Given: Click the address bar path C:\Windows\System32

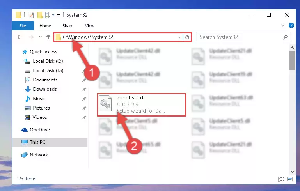Looking at the screenshot, I should (x=88, y=37).
